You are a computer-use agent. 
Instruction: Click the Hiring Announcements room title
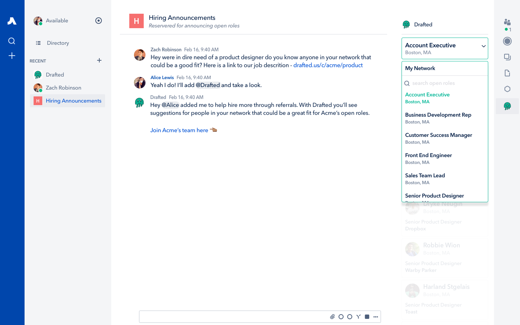click(x=182, y=18)
